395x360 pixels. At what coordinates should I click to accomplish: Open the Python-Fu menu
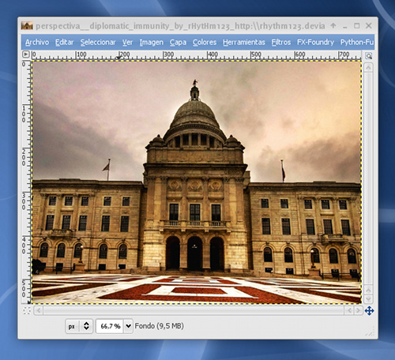(357, 42)
